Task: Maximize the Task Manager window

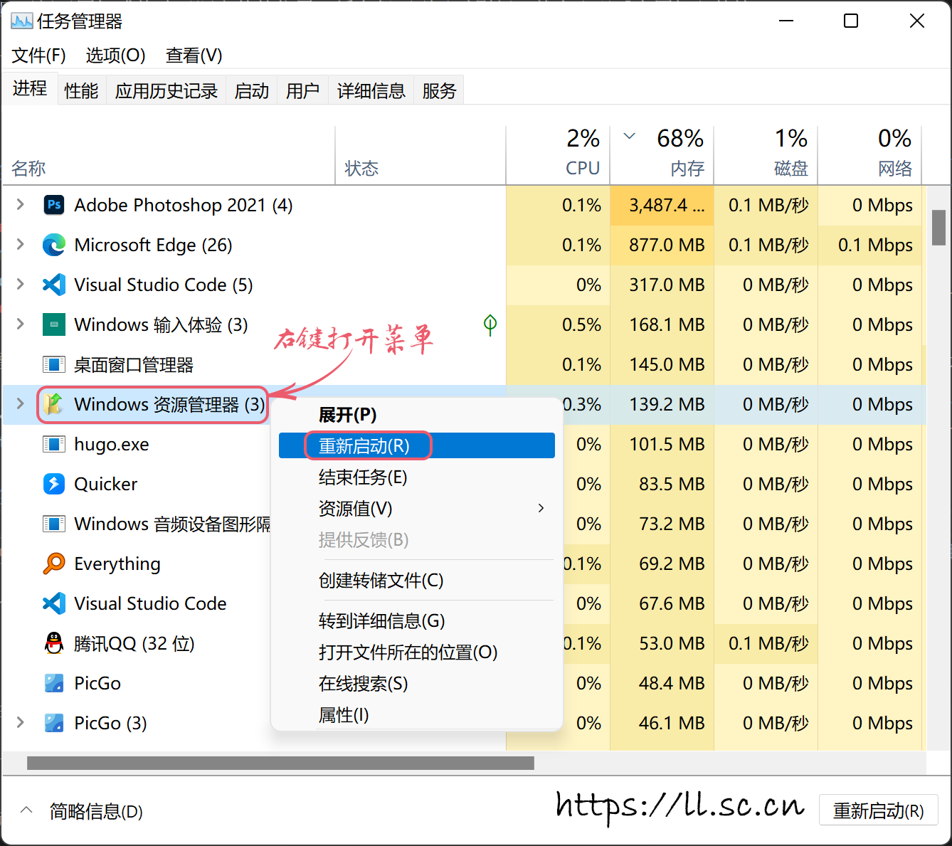Action: (x=851, y=21)
